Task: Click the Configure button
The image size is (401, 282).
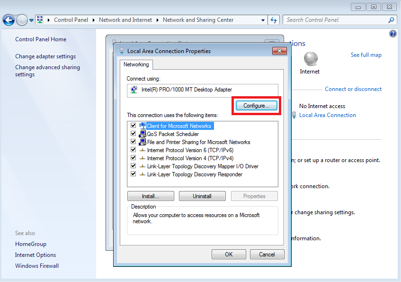Action: point(256,106)
